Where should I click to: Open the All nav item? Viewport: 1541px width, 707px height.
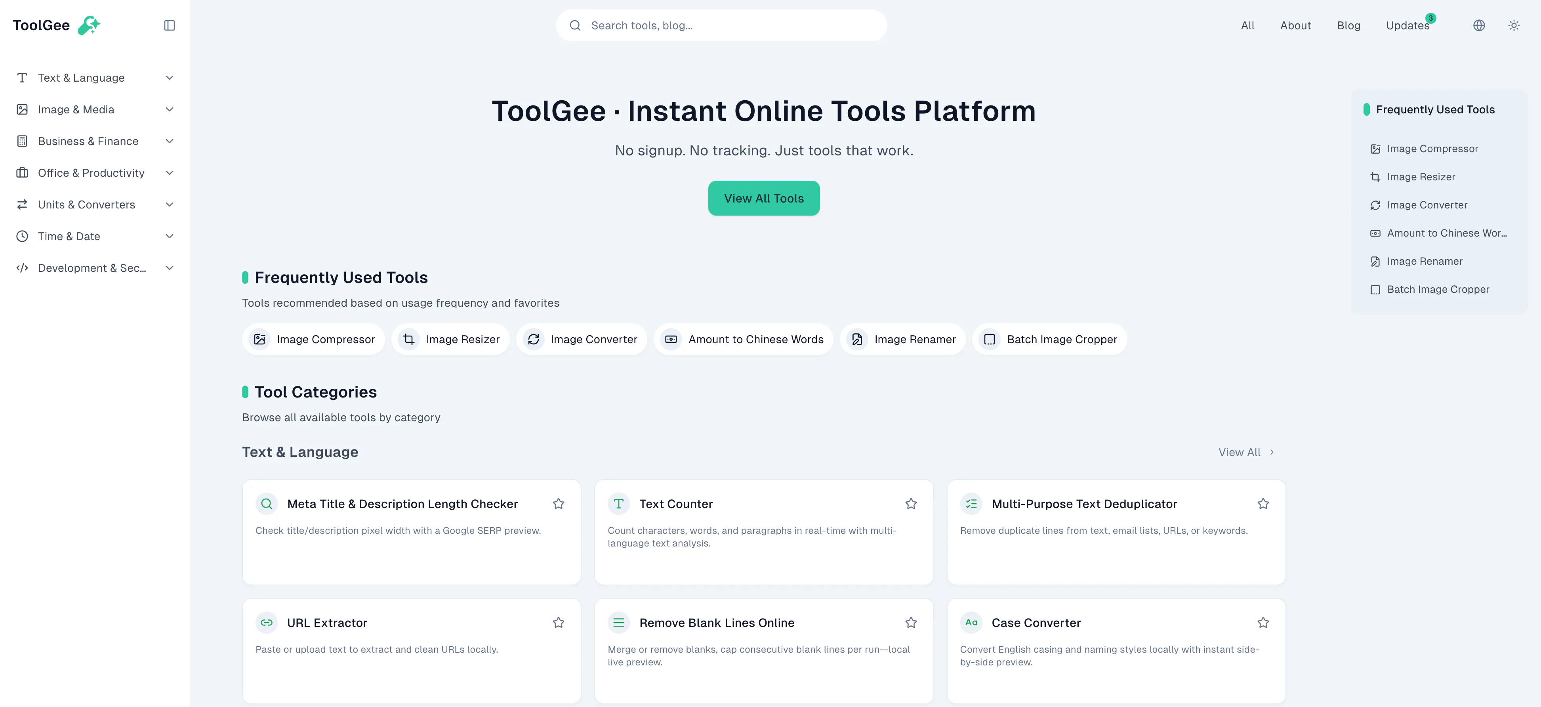[x=1247, y=25]
